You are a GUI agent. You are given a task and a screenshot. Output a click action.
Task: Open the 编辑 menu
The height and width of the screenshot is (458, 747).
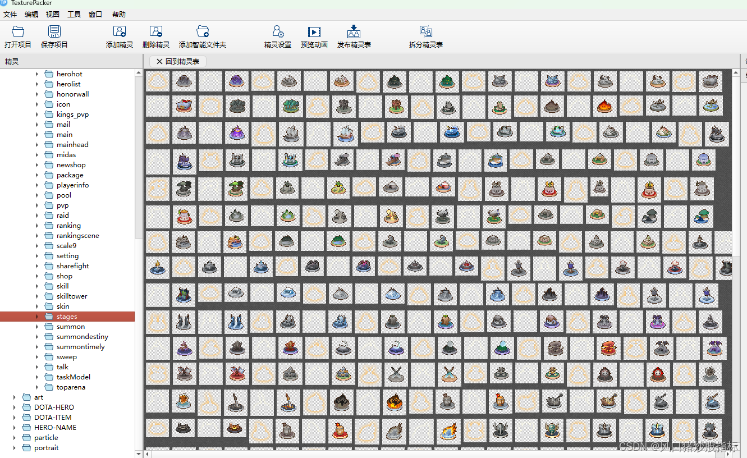click(x=31, y=15)
